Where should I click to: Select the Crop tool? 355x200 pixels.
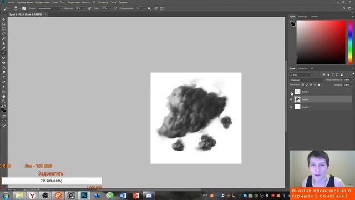(x=4, y=24)
